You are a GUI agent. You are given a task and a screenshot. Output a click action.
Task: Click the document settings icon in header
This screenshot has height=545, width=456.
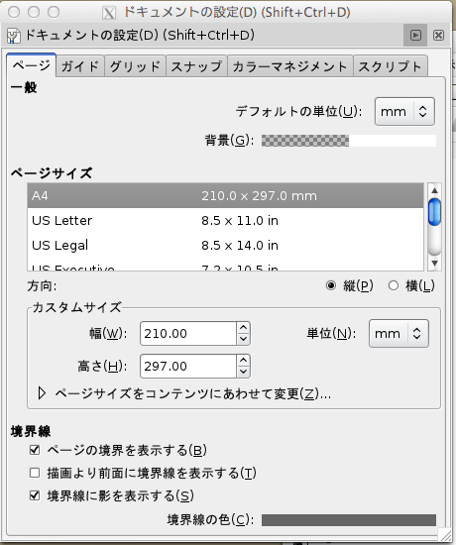tap(14, 36)
